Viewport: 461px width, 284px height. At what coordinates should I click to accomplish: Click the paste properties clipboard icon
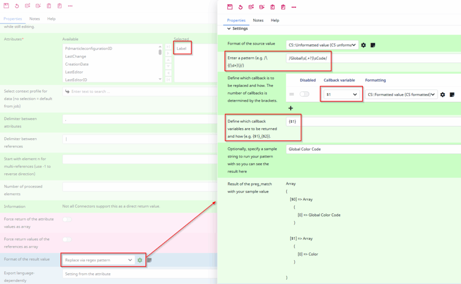pyautogui.click(x=283, y=7)
